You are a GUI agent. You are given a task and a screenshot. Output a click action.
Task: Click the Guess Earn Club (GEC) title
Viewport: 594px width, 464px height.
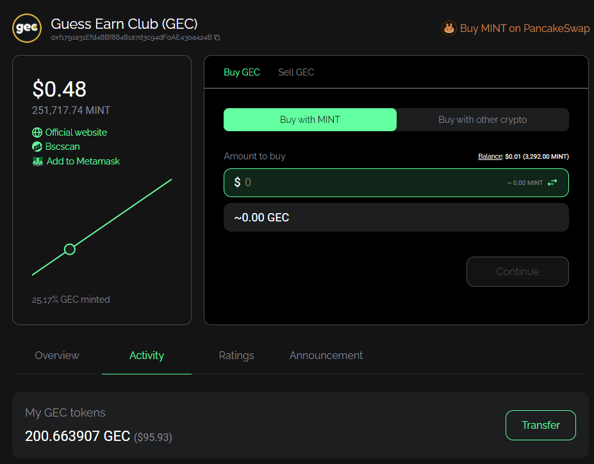[x=124, y=24]
